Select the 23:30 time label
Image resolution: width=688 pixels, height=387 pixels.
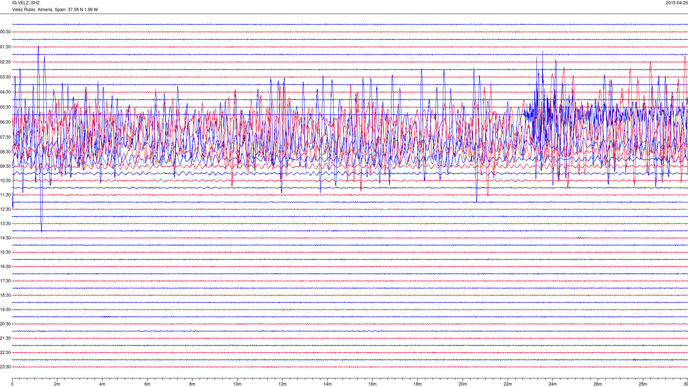pos(5,367)
